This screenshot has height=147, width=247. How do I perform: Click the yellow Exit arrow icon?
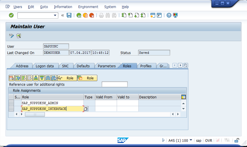click(x=85, y=15)
